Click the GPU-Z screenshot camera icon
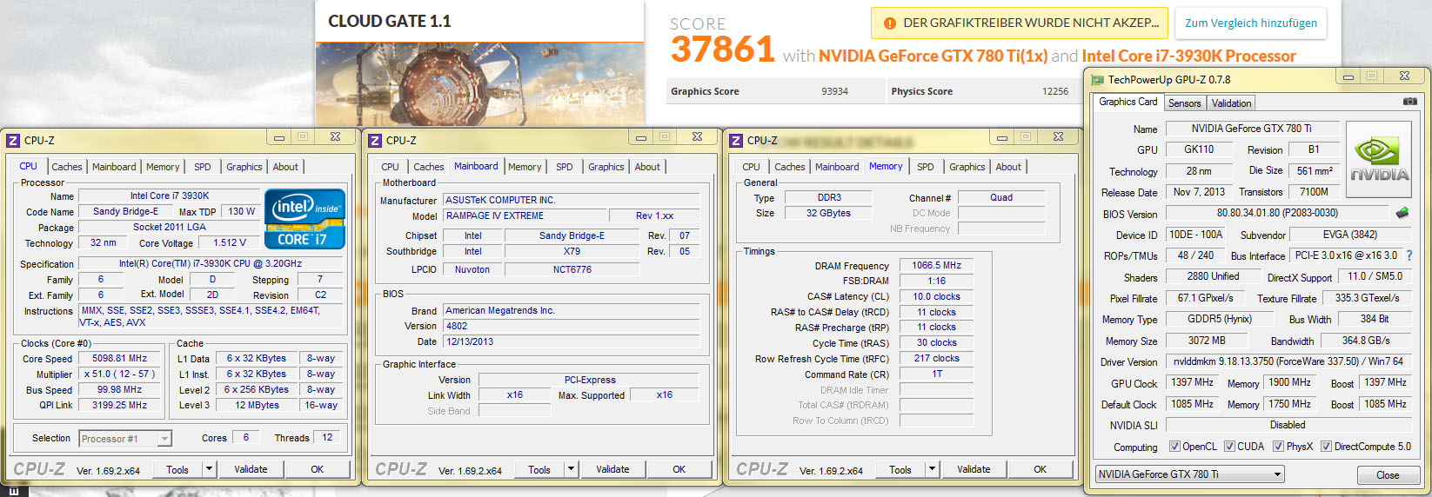1432x497 pixels. point(1409,102)
